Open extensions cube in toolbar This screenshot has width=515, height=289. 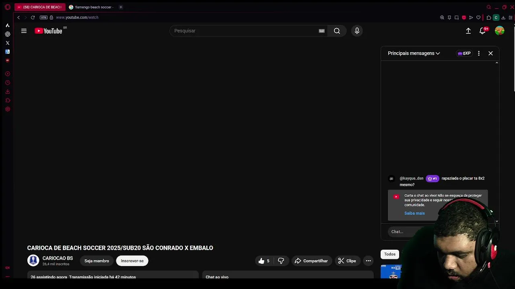pos(488,18)
